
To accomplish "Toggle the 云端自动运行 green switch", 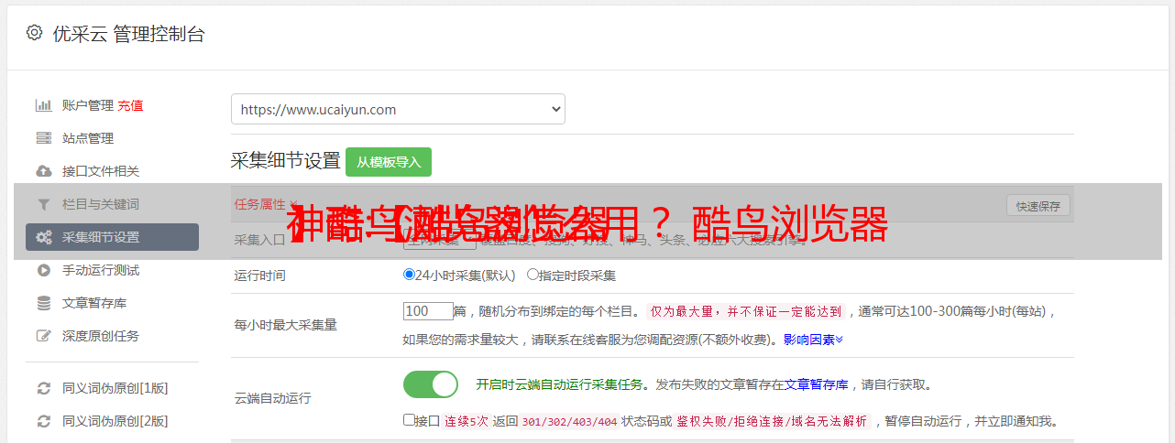I will point(431,384).
